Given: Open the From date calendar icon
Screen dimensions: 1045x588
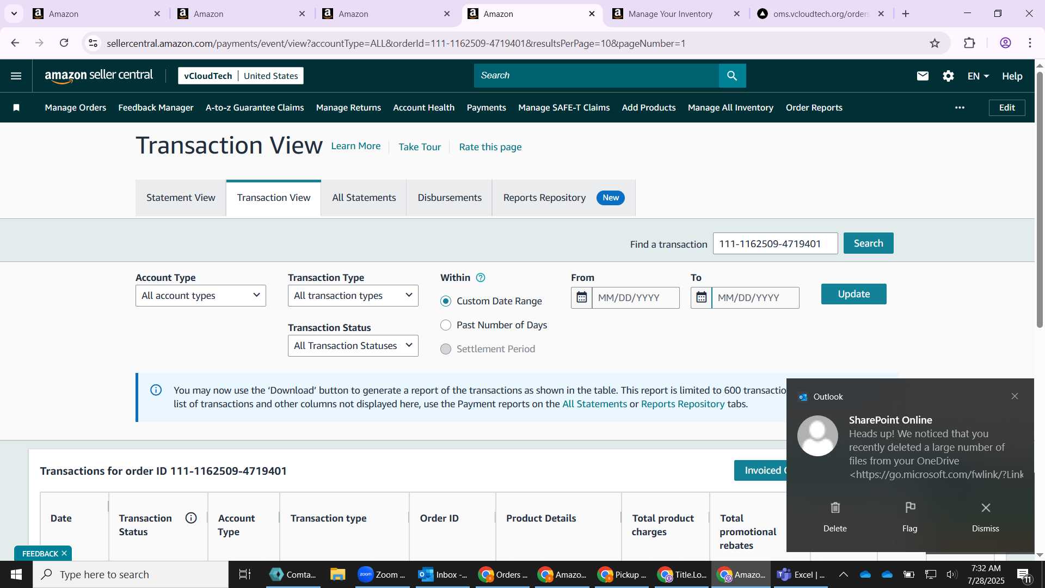Looking at the screenshot, I should click(582, 298).
